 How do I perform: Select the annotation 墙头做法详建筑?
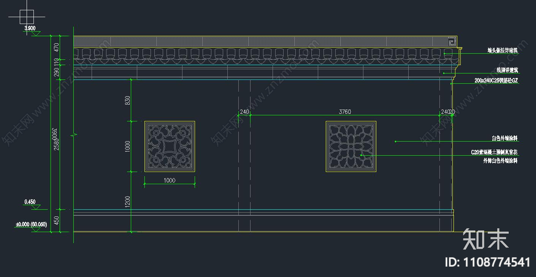click(x=503, y=50)
